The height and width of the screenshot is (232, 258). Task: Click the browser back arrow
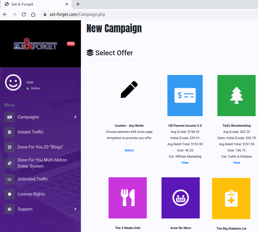pyautogui.click(x=5, y=14)
